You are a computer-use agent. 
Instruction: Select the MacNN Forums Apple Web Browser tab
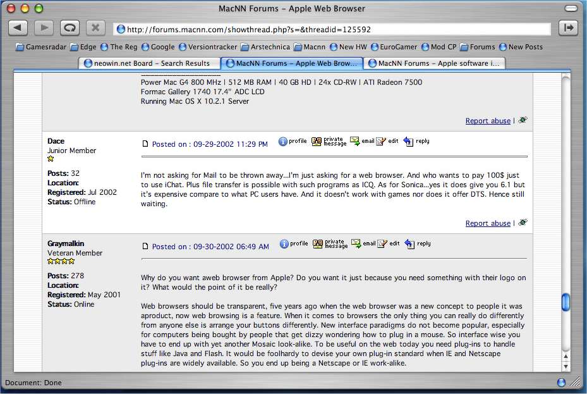pyautogui.click(x=292, y=63)
